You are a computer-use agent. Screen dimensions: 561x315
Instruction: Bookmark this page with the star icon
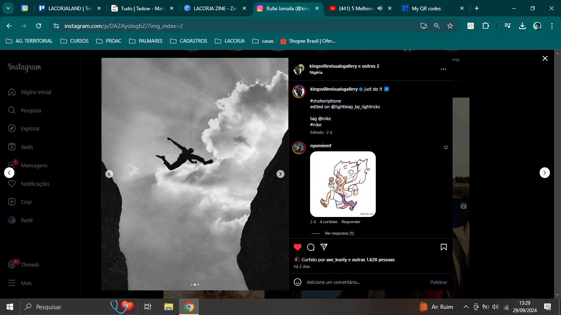point(450,26)
